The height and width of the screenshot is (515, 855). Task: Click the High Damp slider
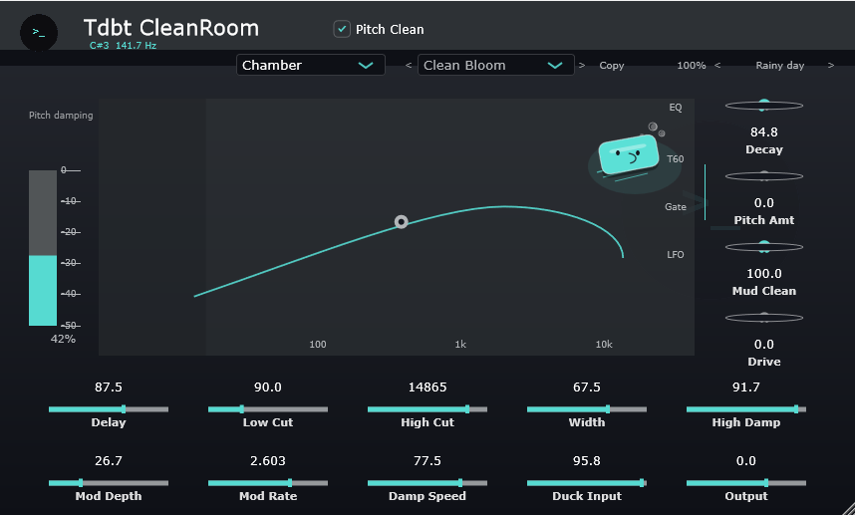pyautogui.click(x=746, y=409)
